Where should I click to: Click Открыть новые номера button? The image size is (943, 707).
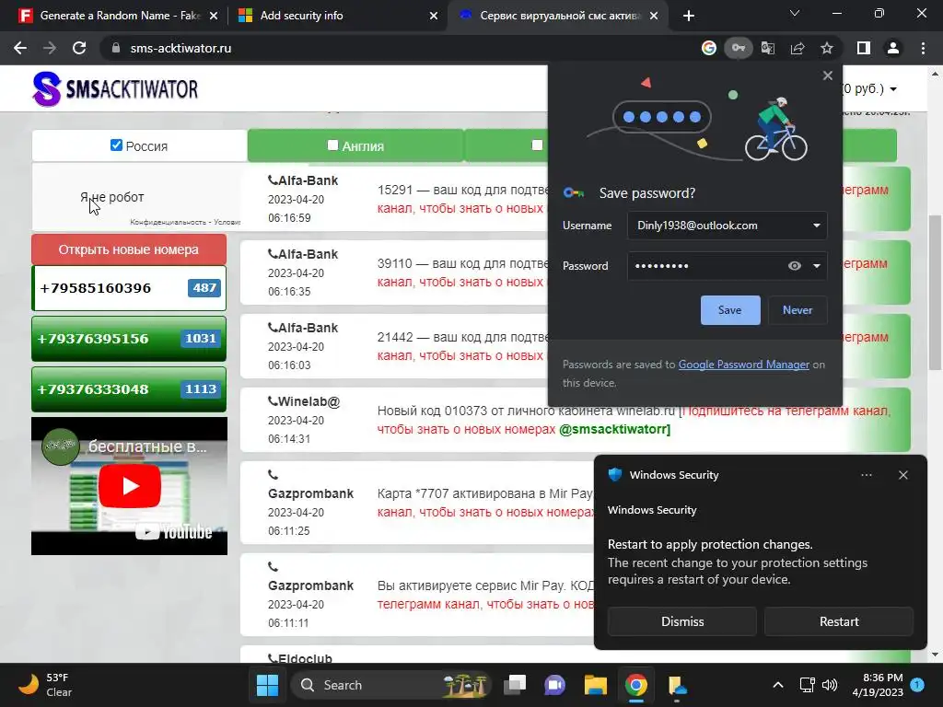click(x=129, y=249)
